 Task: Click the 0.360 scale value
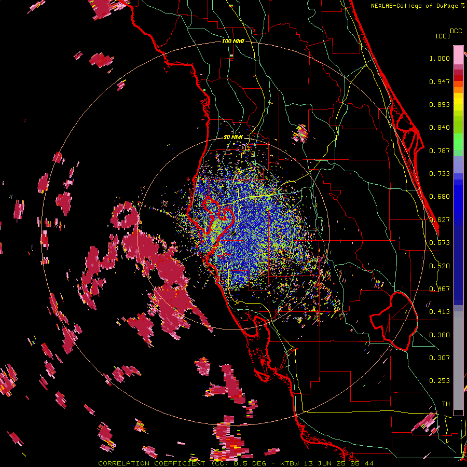(x=439, y=335)
